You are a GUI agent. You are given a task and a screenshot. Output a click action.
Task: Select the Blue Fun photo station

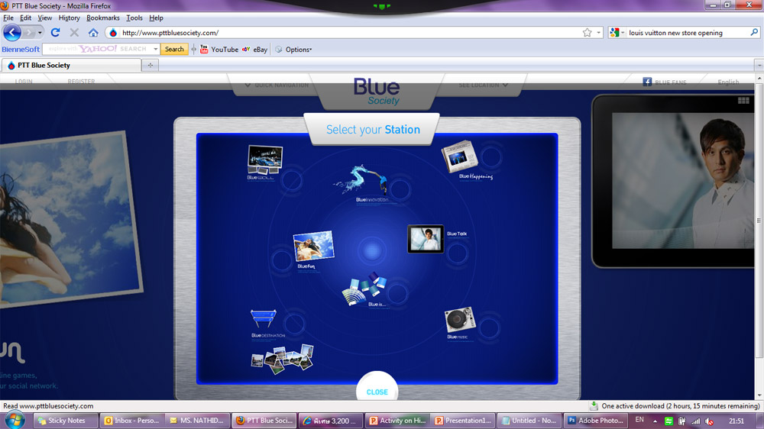(313, 247)
